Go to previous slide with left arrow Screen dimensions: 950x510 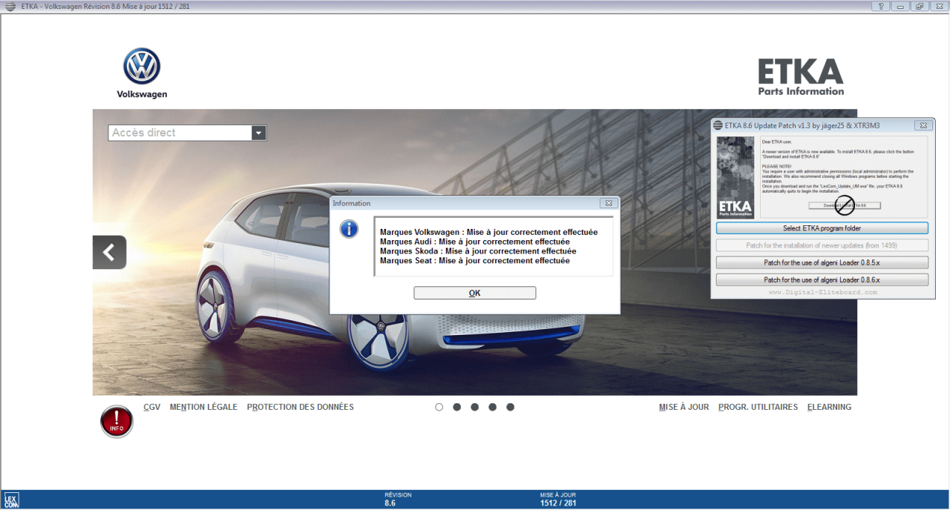point(109,252)
